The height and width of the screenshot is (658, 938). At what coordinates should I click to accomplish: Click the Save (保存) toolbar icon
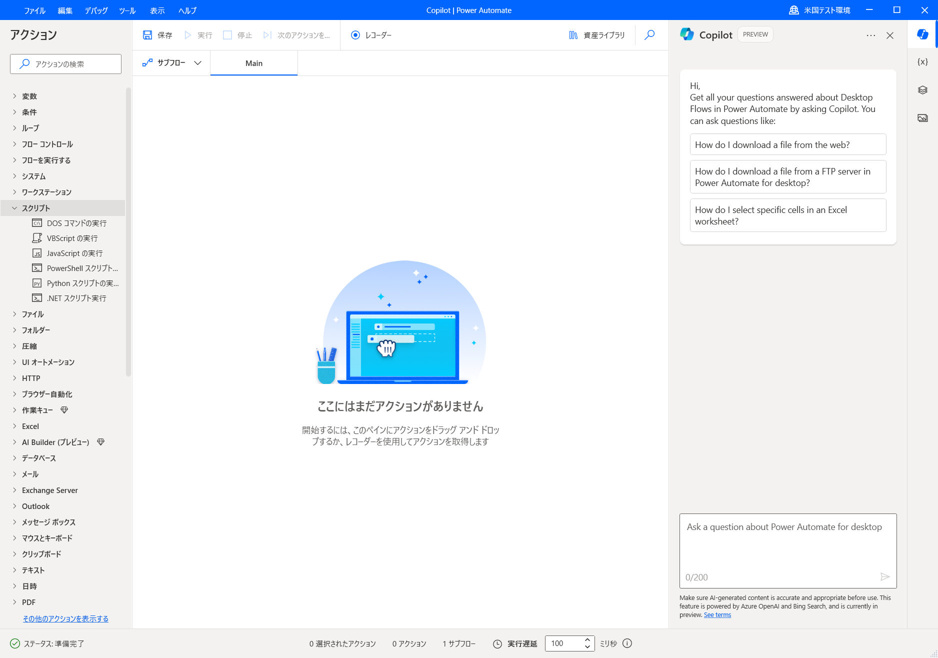[x=147, y=35]
